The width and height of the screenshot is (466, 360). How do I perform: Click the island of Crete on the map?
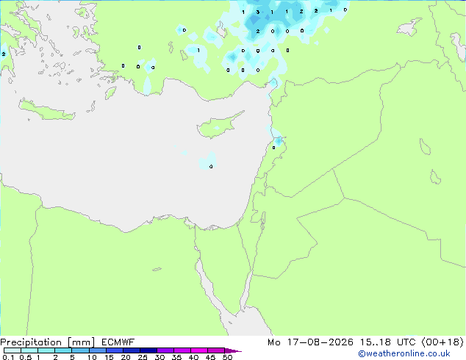point(47,110)
